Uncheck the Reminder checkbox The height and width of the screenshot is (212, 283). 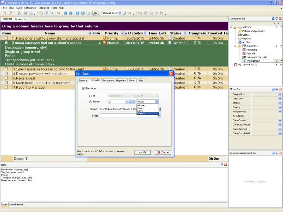pyautogui.click(x=84, y=88)
